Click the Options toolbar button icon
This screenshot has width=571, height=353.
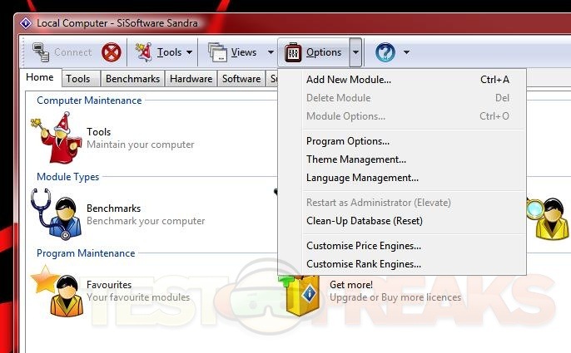293,52
